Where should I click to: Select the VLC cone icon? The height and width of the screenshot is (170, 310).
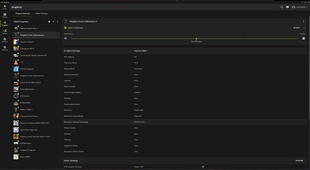tap(16, 62)
